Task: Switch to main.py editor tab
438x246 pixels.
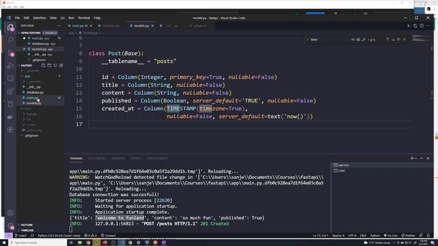Action: [80, 26]
